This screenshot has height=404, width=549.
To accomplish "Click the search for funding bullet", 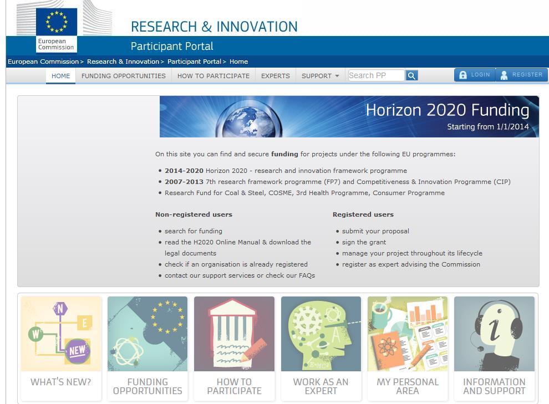I will (x=194, y=231).
